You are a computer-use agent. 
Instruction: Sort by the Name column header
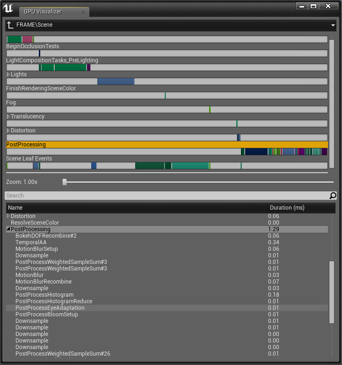pyautogui.click(x=137, y=208)
